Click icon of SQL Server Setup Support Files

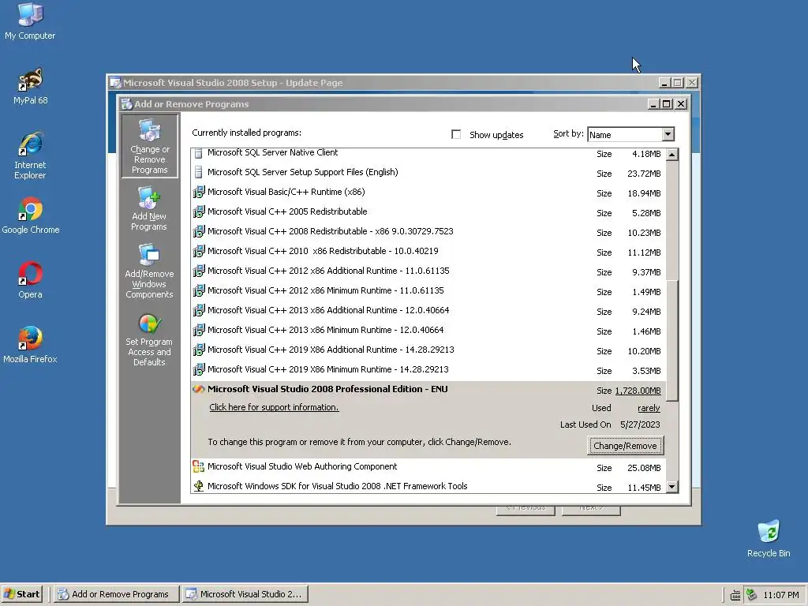[x=198, y=172]
